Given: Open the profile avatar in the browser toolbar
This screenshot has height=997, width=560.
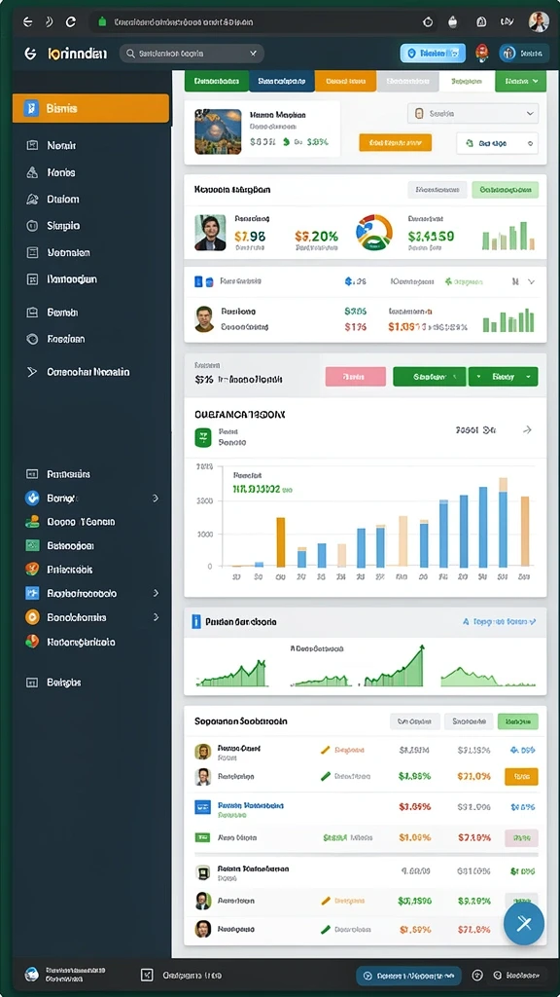Looking at the screenshot, I should [539, 21].
